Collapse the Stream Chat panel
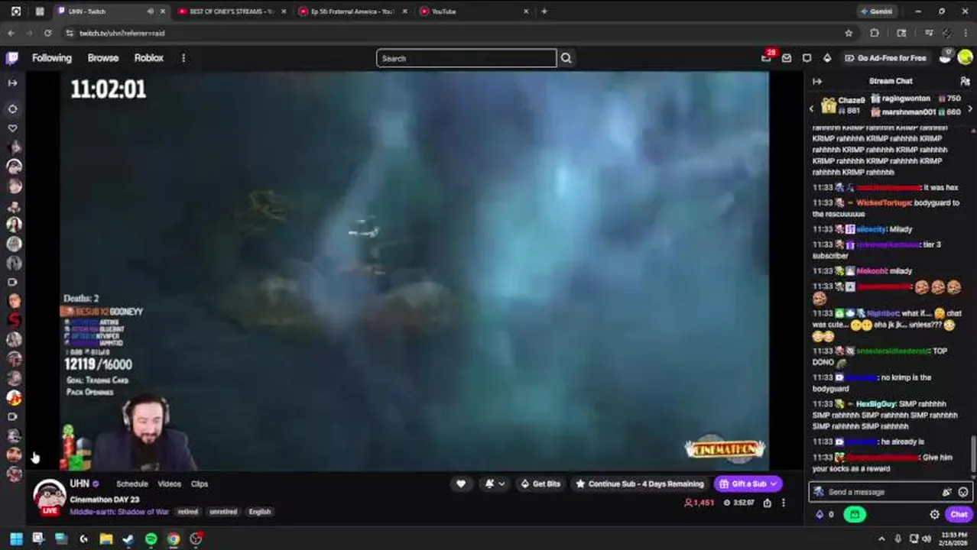The width and height of the screenshot is (977, 550). 817,81
